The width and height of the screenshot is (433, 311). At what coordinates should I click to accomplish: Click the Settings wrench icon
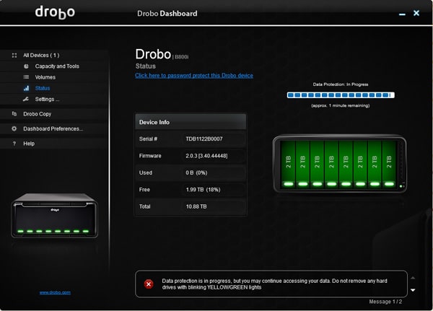(x=26, y=99)
